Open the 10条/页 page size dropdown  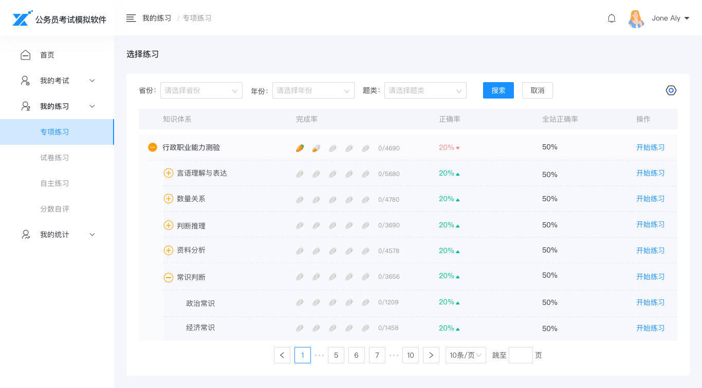(x=466, y=355)
